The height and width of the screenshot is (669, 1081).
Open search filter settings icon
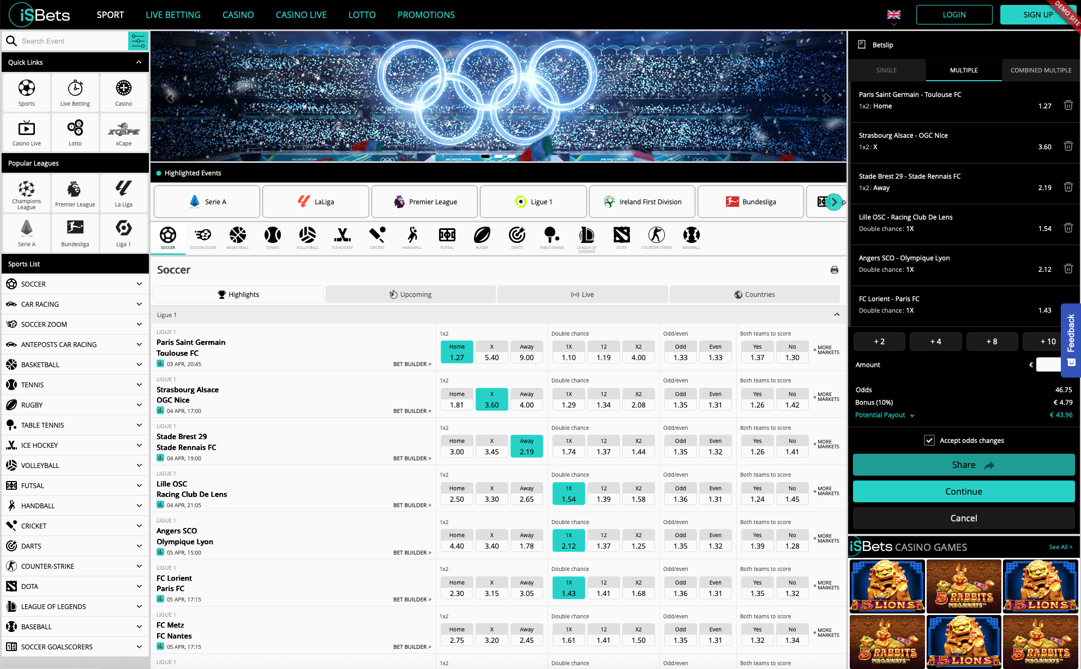pyautogui.click(x=138, y=41)
